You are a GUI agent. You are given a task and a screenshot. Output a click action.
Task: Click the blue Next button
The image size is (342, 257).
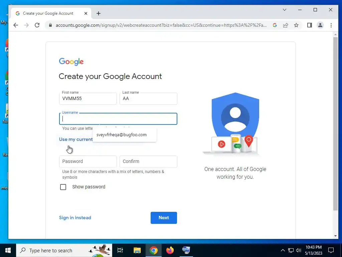coord(164,218)
